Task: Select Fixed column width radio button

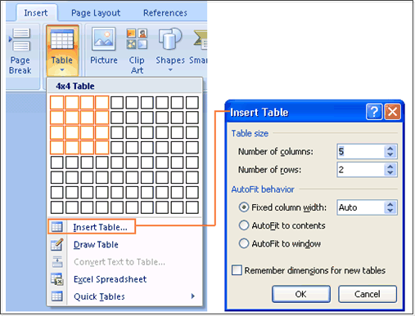Action: (x=244, y=207)
